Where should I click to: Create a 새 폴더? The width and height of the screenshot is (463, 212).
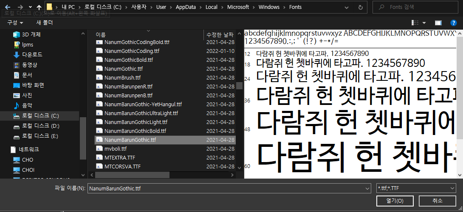pos(45,23)
